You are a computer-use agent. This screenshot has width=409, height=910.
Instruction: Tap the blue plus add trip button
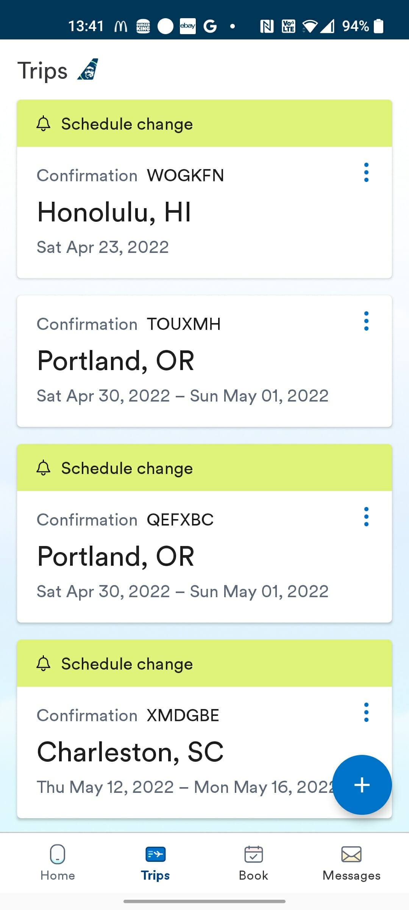[362, 784]
